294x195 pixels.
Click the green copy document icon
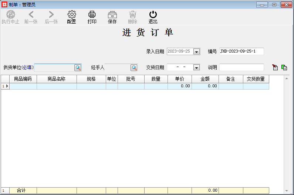click(x=284, y=67)
